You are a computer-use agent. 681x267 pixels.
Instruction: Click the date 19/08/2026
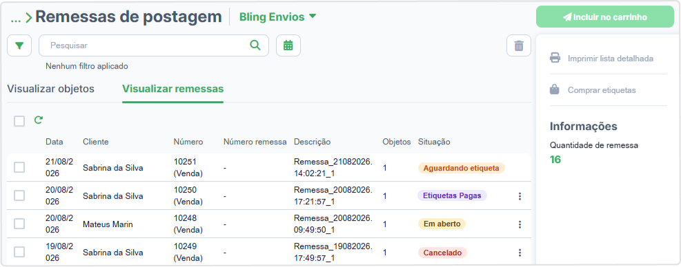tap(59, 253)
